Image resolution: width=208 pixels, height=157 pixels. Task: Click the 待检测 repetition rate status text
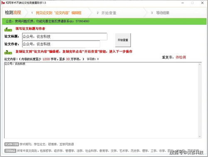[x=181, y=57]
